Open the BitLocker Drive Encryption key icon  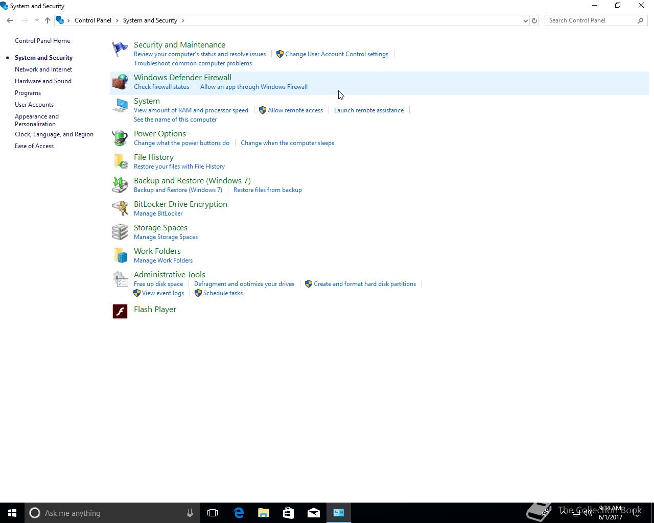pos(120,209)
